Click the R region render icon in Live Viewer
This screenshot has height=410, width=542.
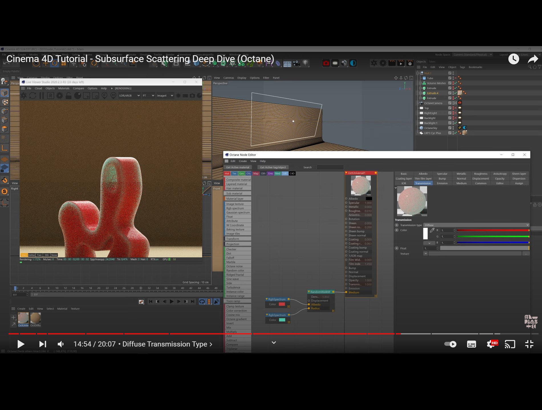point(50,96)
